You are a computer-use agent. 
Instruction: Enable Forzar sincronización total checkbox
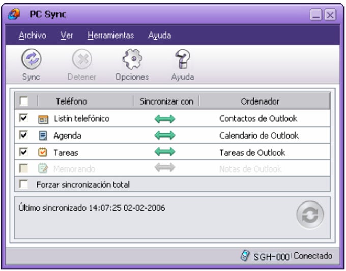23,184
